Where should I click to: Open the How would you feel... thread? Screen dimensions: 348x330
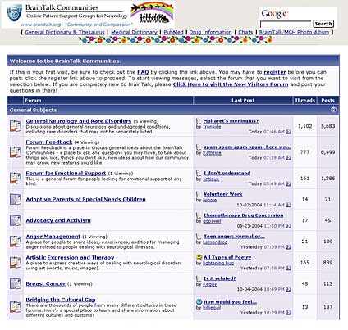coord(230,302)
